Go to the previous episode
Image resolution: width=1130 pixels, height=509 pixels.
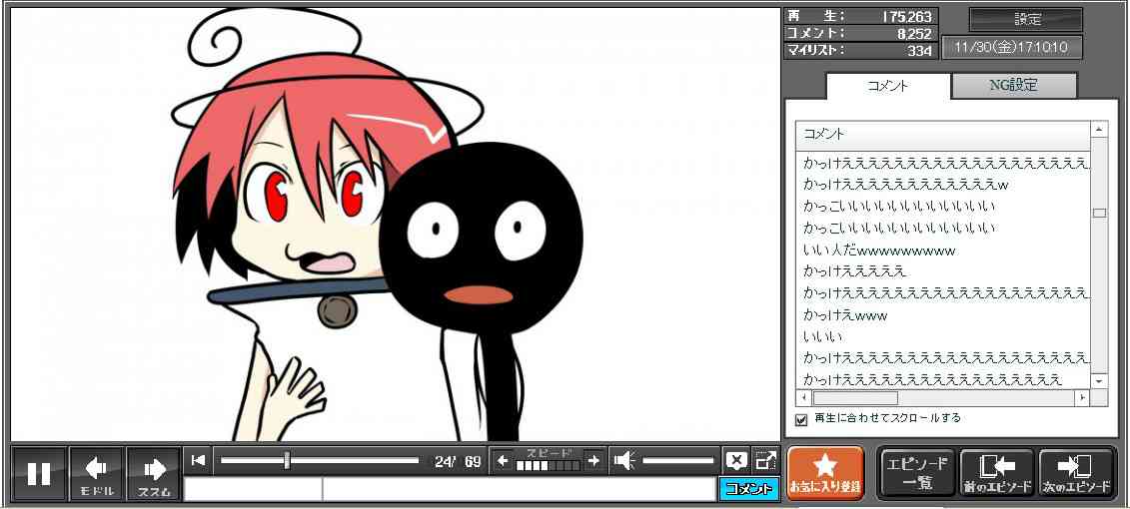click(x=996, y=473)
